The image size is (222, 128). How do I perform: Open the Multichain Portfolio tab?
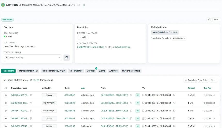click(131, 71)
